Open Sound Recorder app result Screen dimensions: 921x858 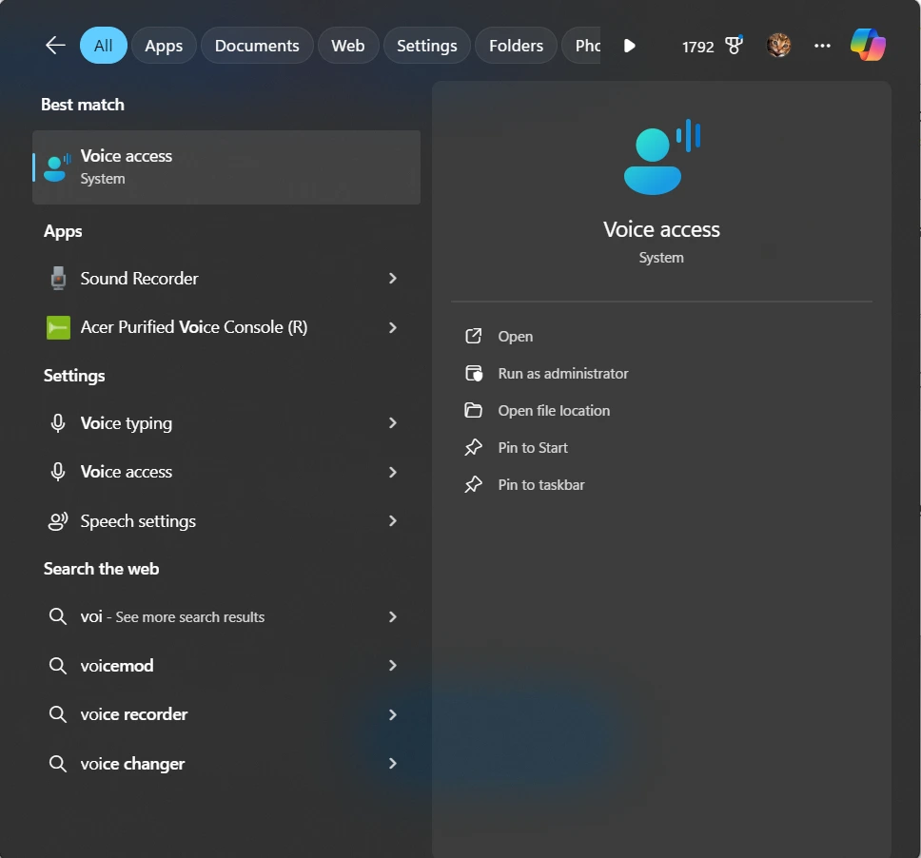(226, 278)
